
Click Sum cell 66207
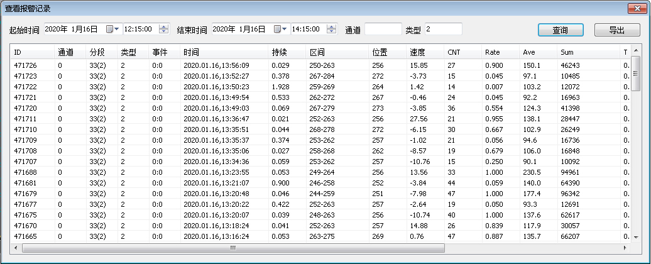tap(569, 236)
